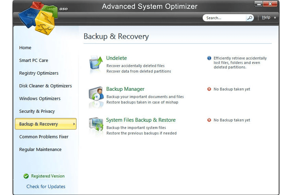Click 'Backup your important documents and files' text
Viewport: 292px width, 195px height.
tap(145, 97)
